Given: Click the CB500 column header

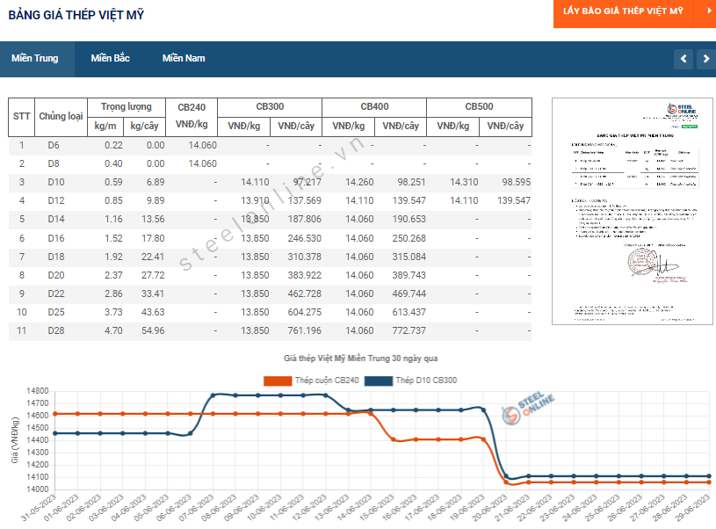Looking at the screenshot, I should coord(479,106).
